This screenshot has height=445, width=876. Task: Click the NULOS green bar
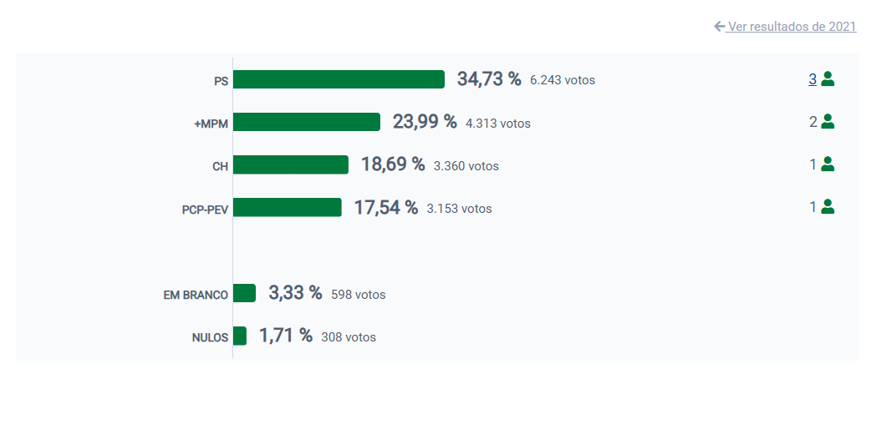pos(240,336)
